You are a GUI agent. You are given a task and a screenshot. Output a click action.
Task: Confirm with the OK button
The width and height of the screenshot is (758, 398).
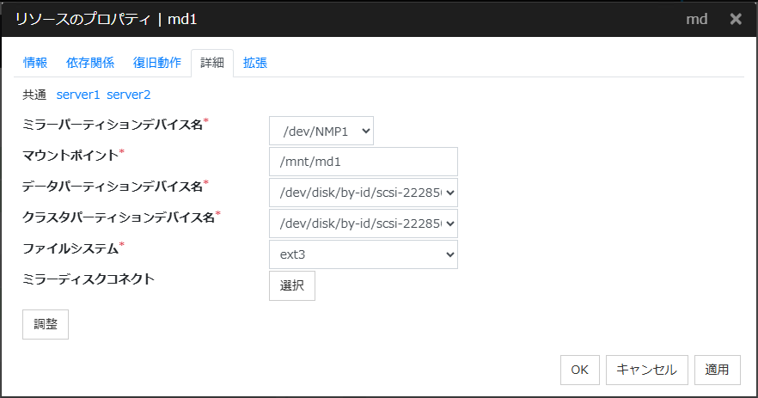579,370
